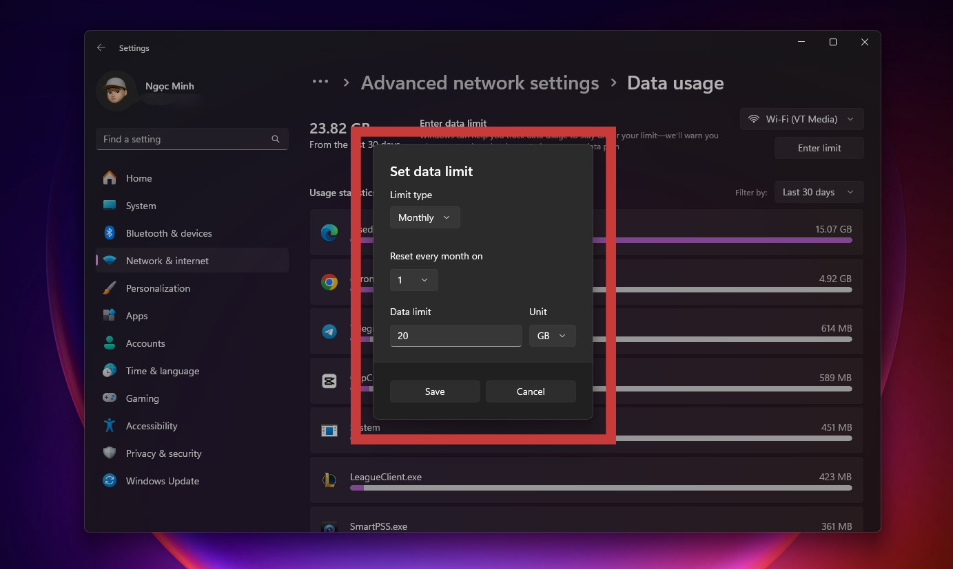Click the Wi-Fi icon in network dropdown
Image resolution: width=953 pixels, height=569 pixels.
pos(754,119)
